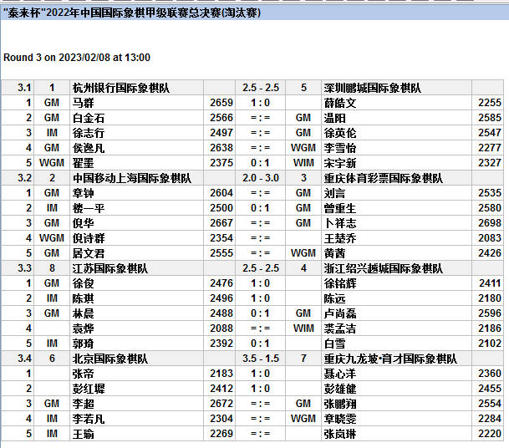
Task: Click player name 卢尚磊
Action: pos(340,313)
